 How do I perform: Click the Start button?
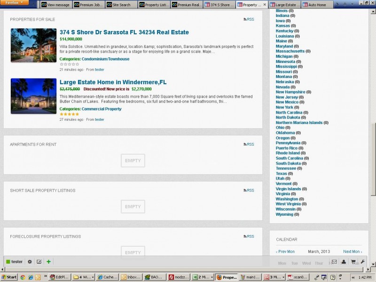[9, 277]
